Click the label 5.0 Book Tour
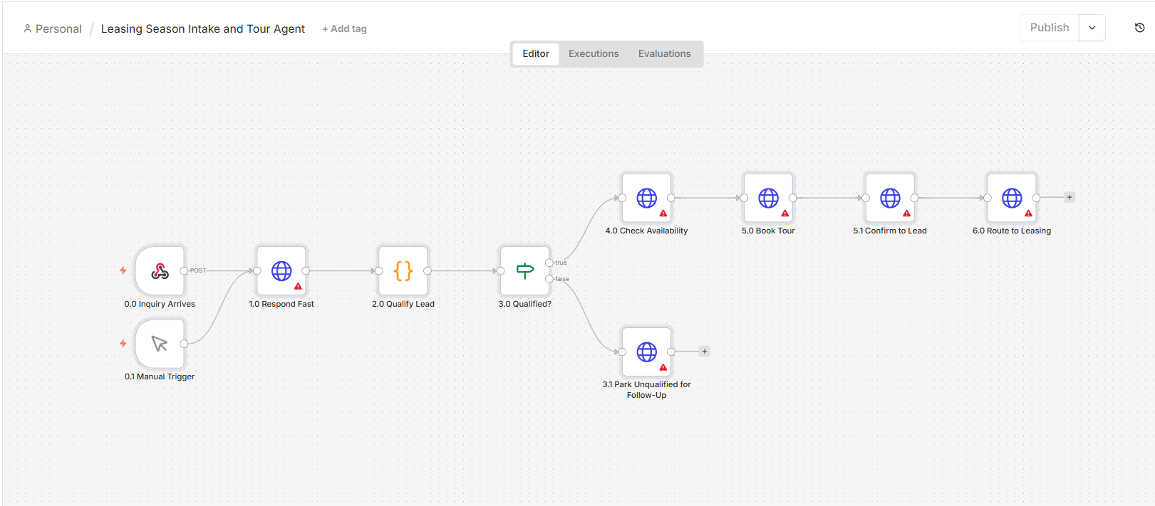Viewport: 1155px width, 506px height. (x=768, y=231)
